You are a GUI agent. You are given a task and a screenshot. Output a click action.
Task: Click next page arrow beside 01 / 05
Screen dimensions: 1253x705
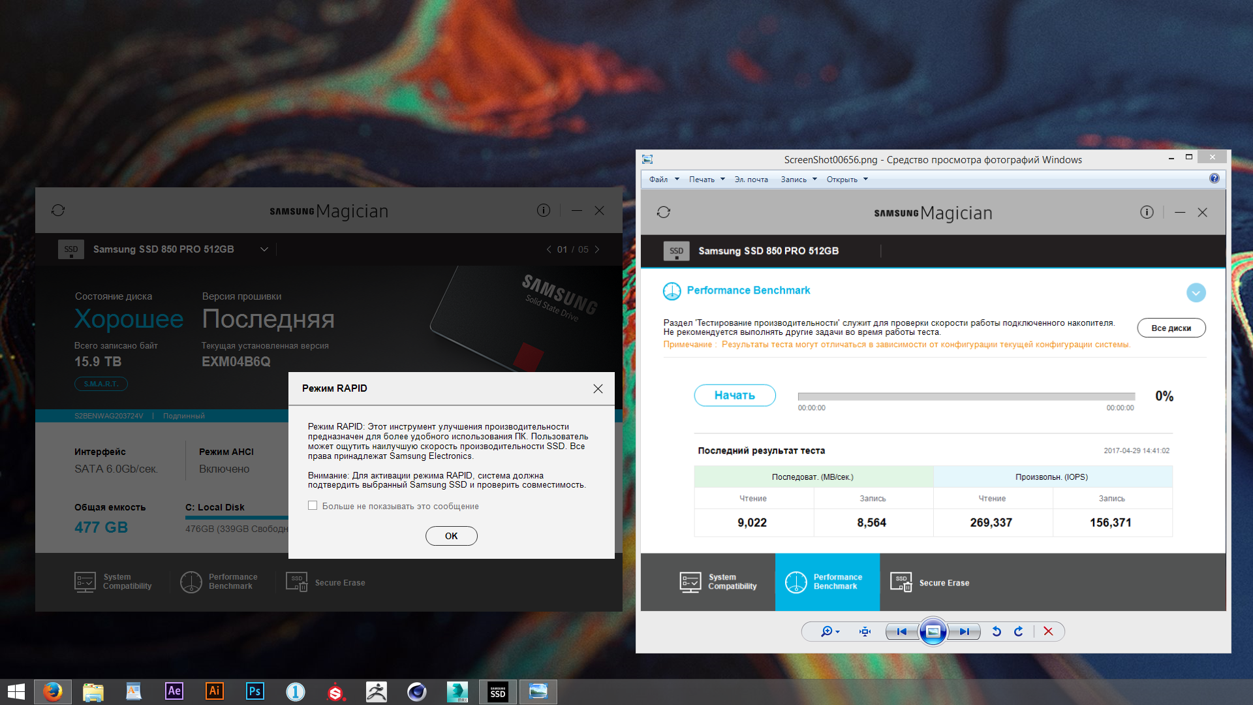(597, 249)
